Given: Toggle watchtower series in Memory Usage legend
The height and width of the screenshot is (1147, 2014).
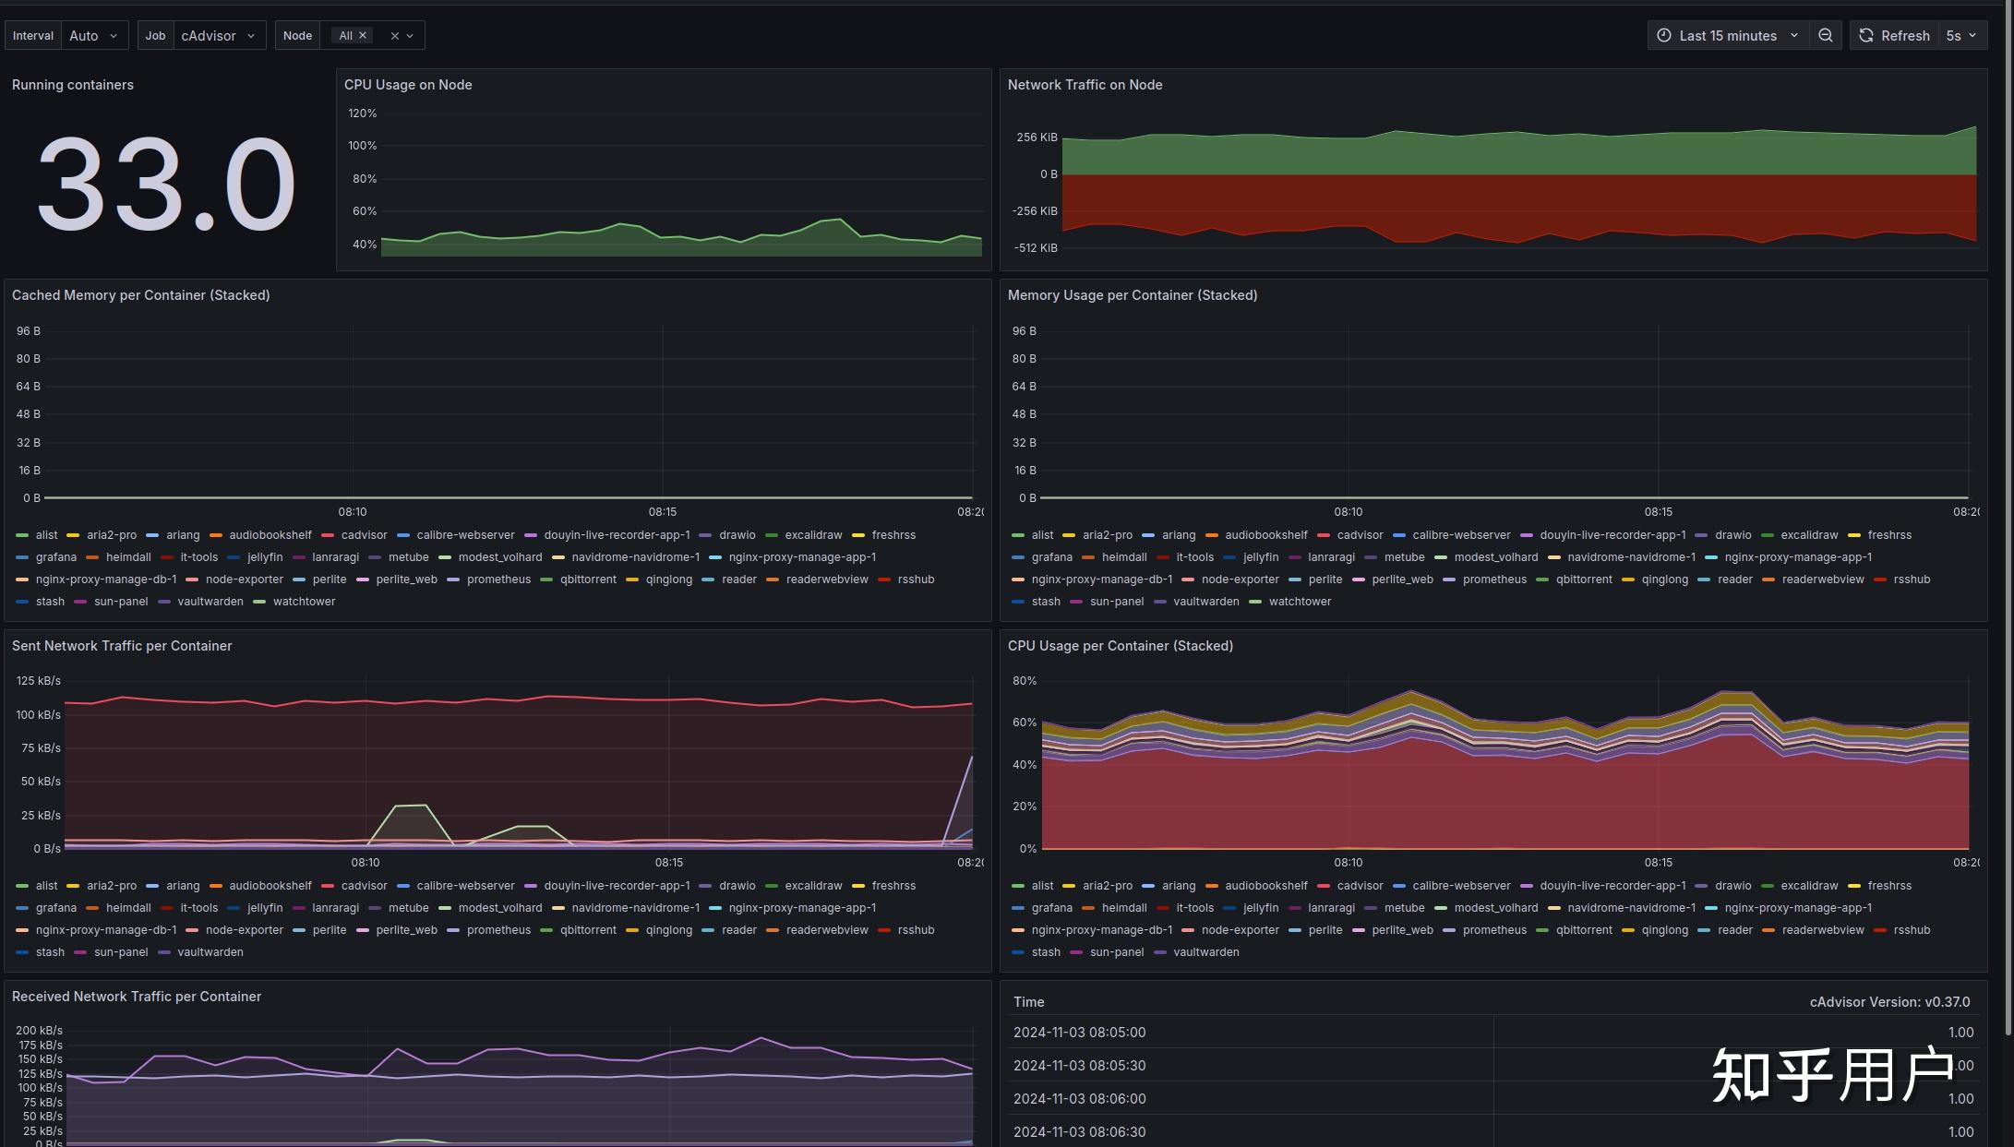Looking at the screenshot, I should click(x=1299, y=601).
